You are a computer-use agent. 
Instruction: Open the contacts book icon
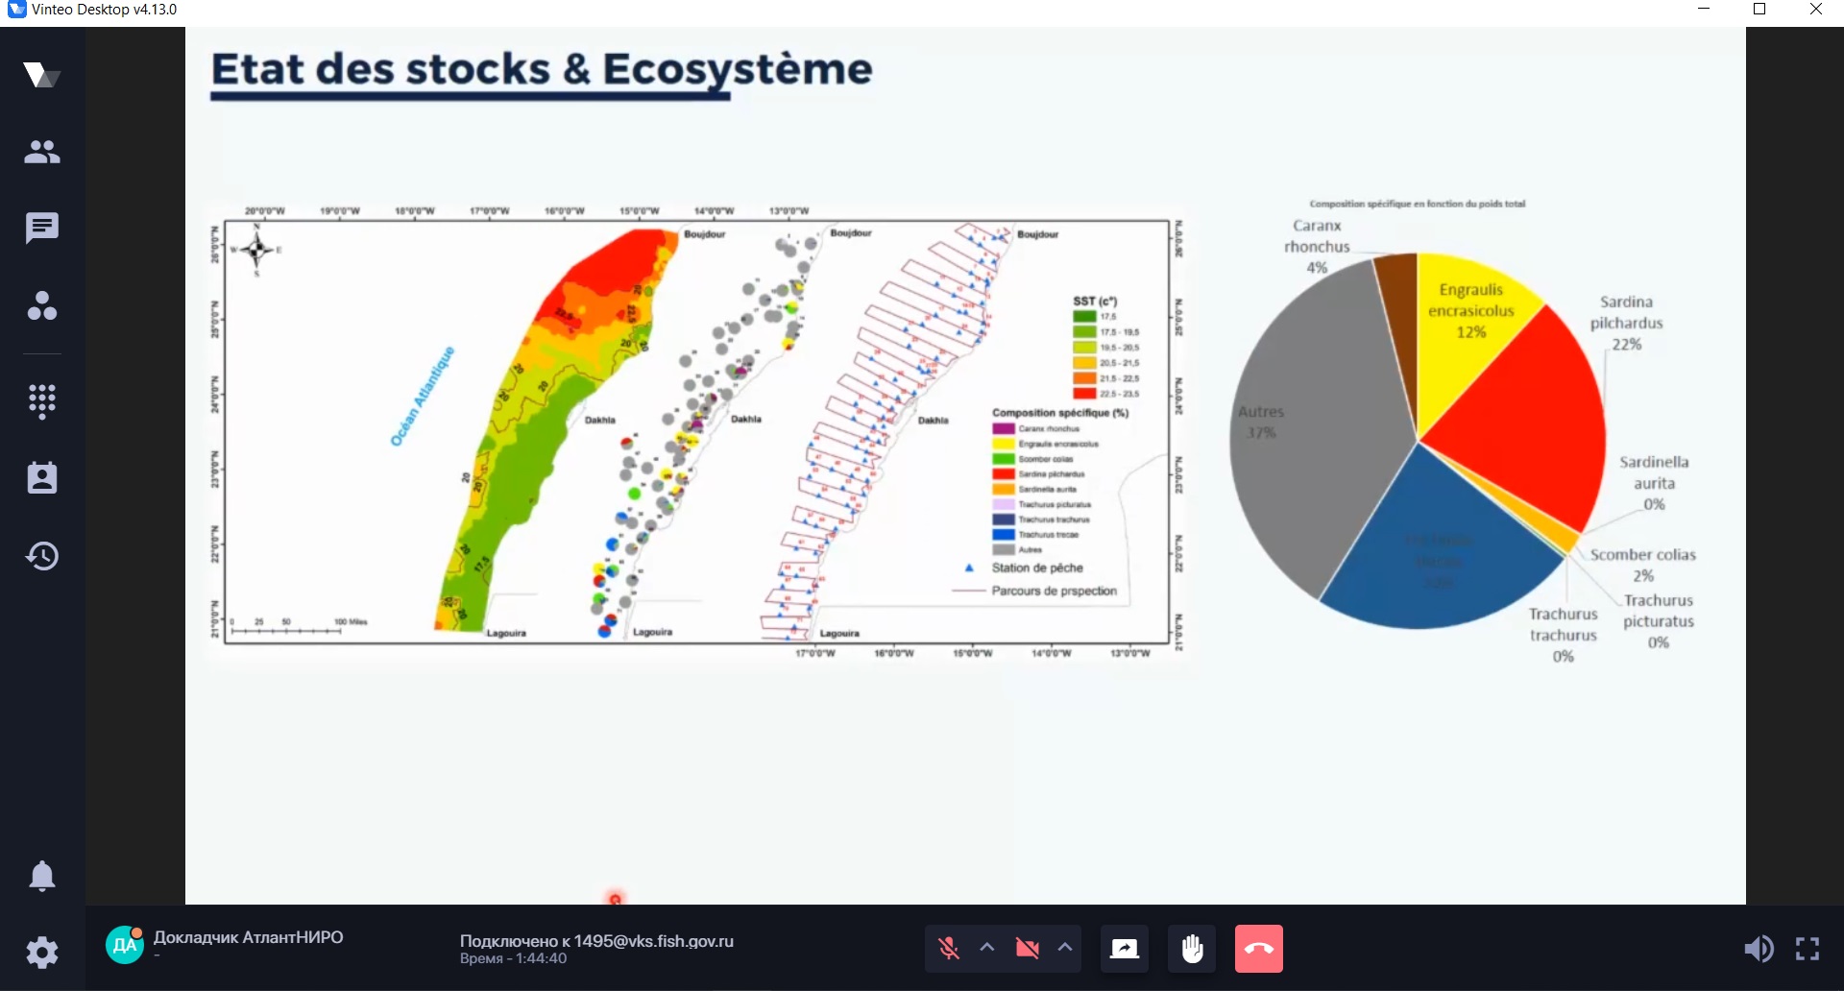pyautogui.click(x=42, y=477)
